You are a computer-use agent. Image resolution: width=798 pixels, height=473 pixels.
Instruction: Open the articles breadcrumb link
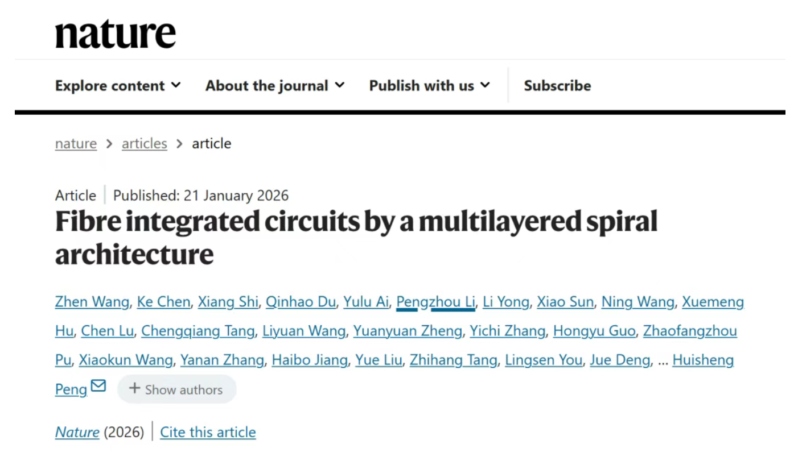(x=145, y=143)
